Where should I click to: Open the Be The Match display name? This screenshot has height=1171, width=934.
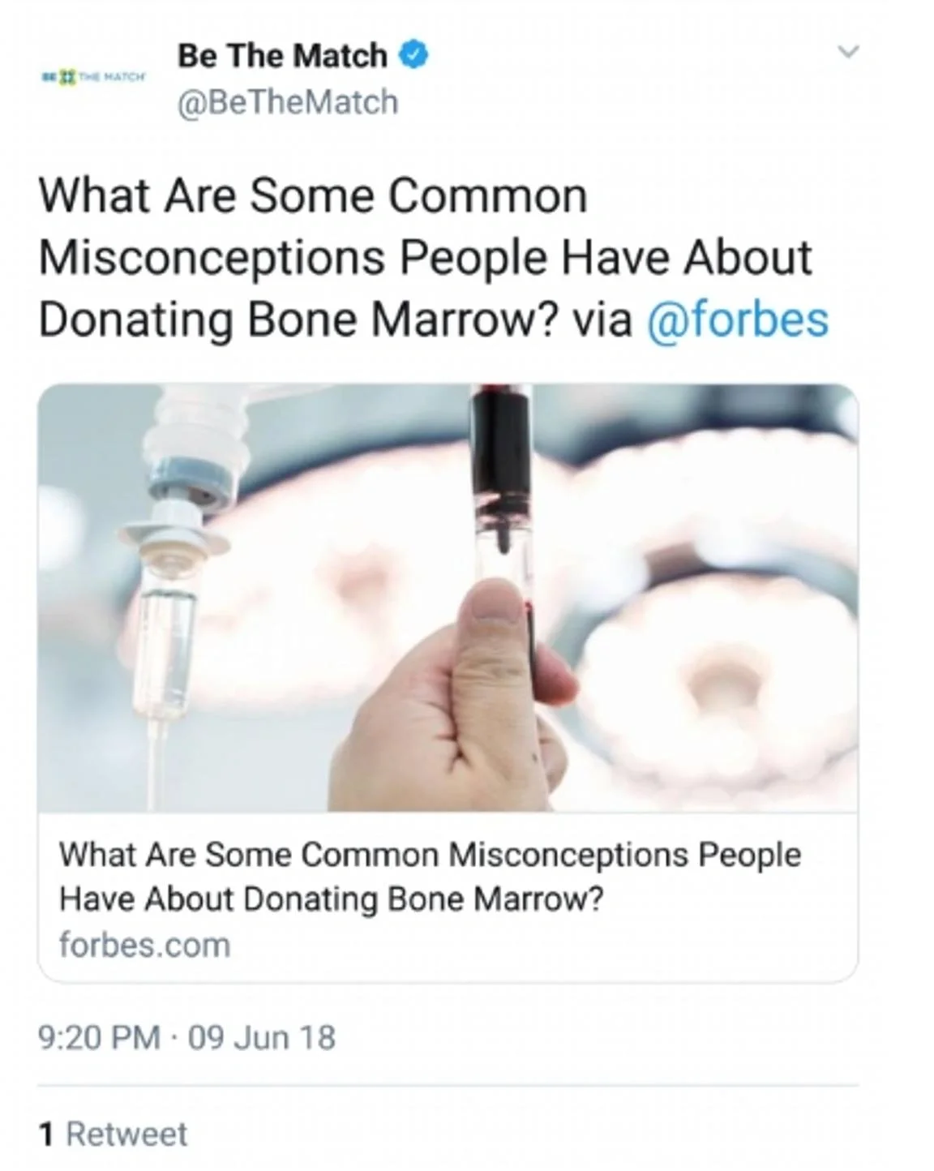(x=282, y=55)
